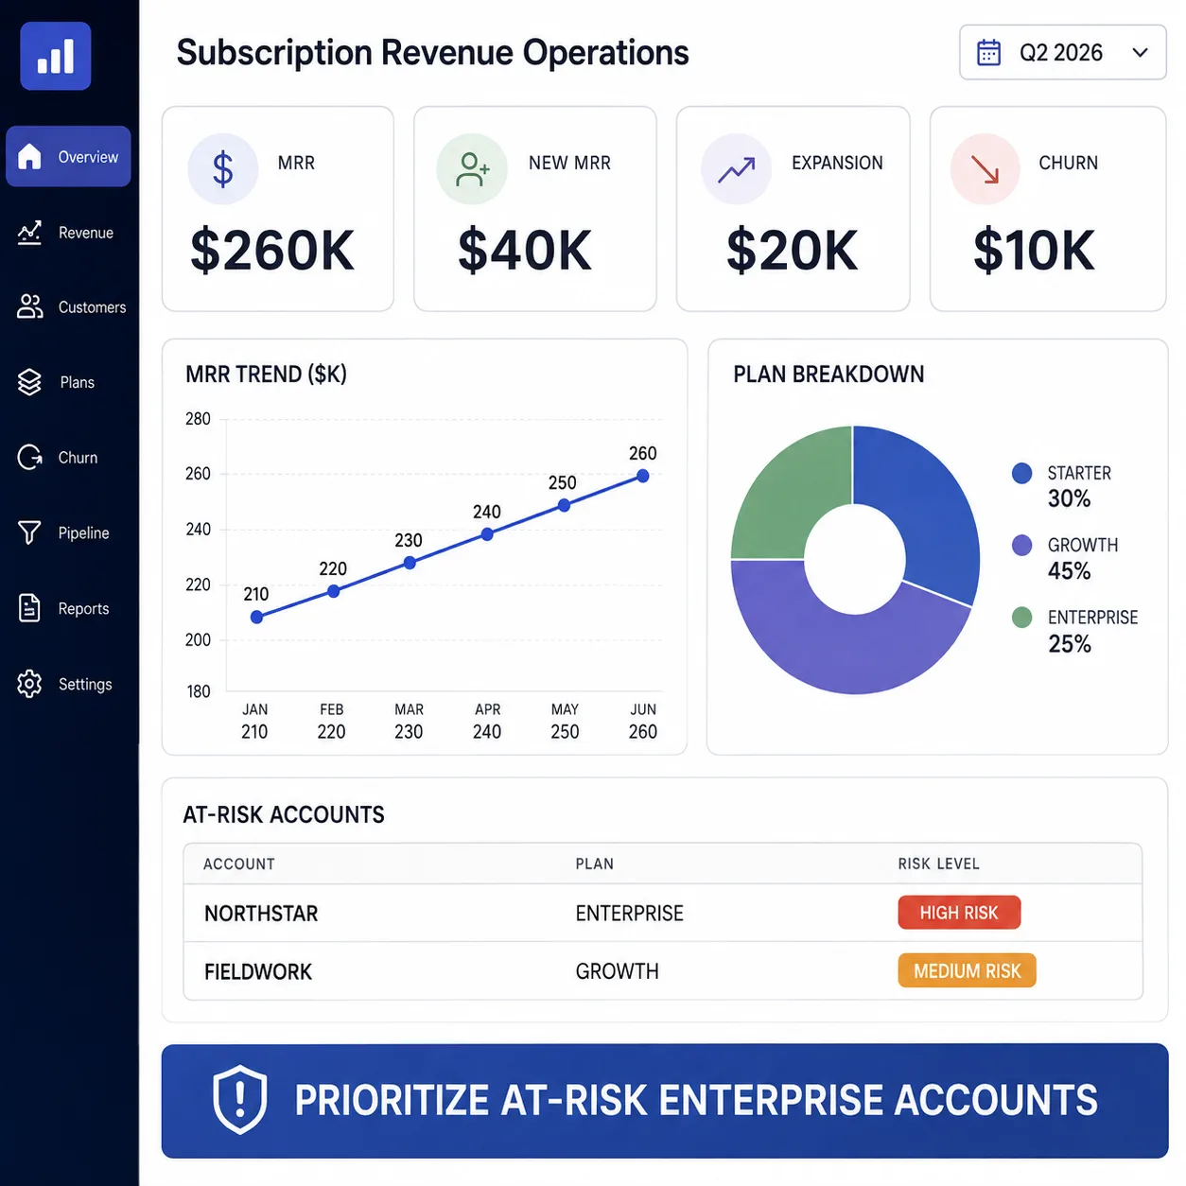Click the Expansion trending-up arrow icon

coord(736,169)
